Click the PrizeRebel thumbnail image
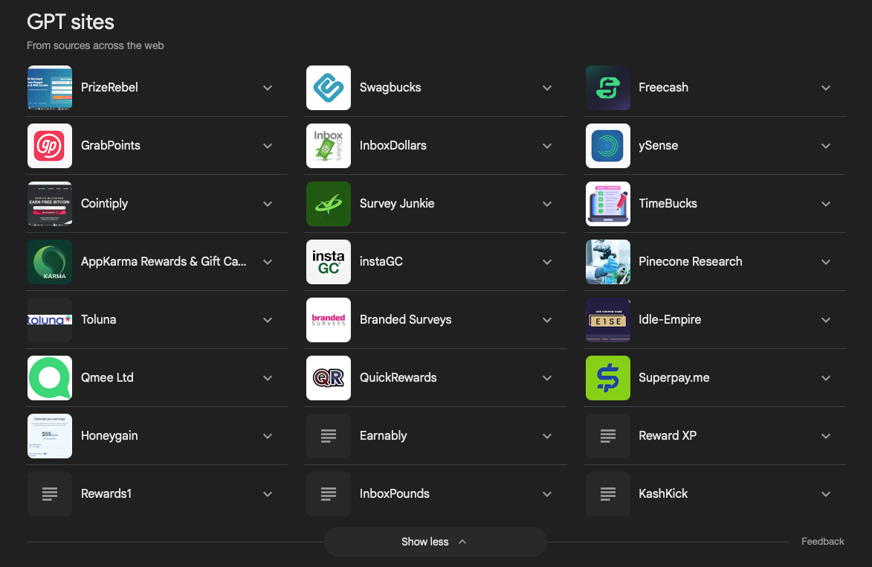872x567 pixels. [x=50, y=88]
